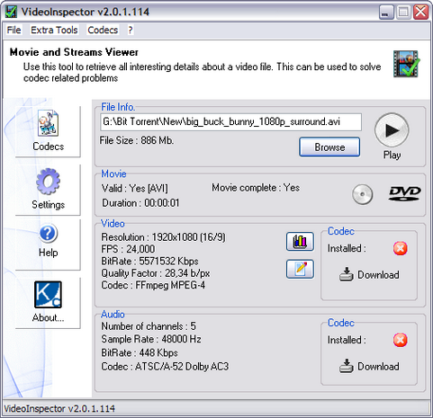Click 'Resolution : 1920x1080 (16/9)' text
The width and height of the screenshot is (433, 418).
pos(163,237)
